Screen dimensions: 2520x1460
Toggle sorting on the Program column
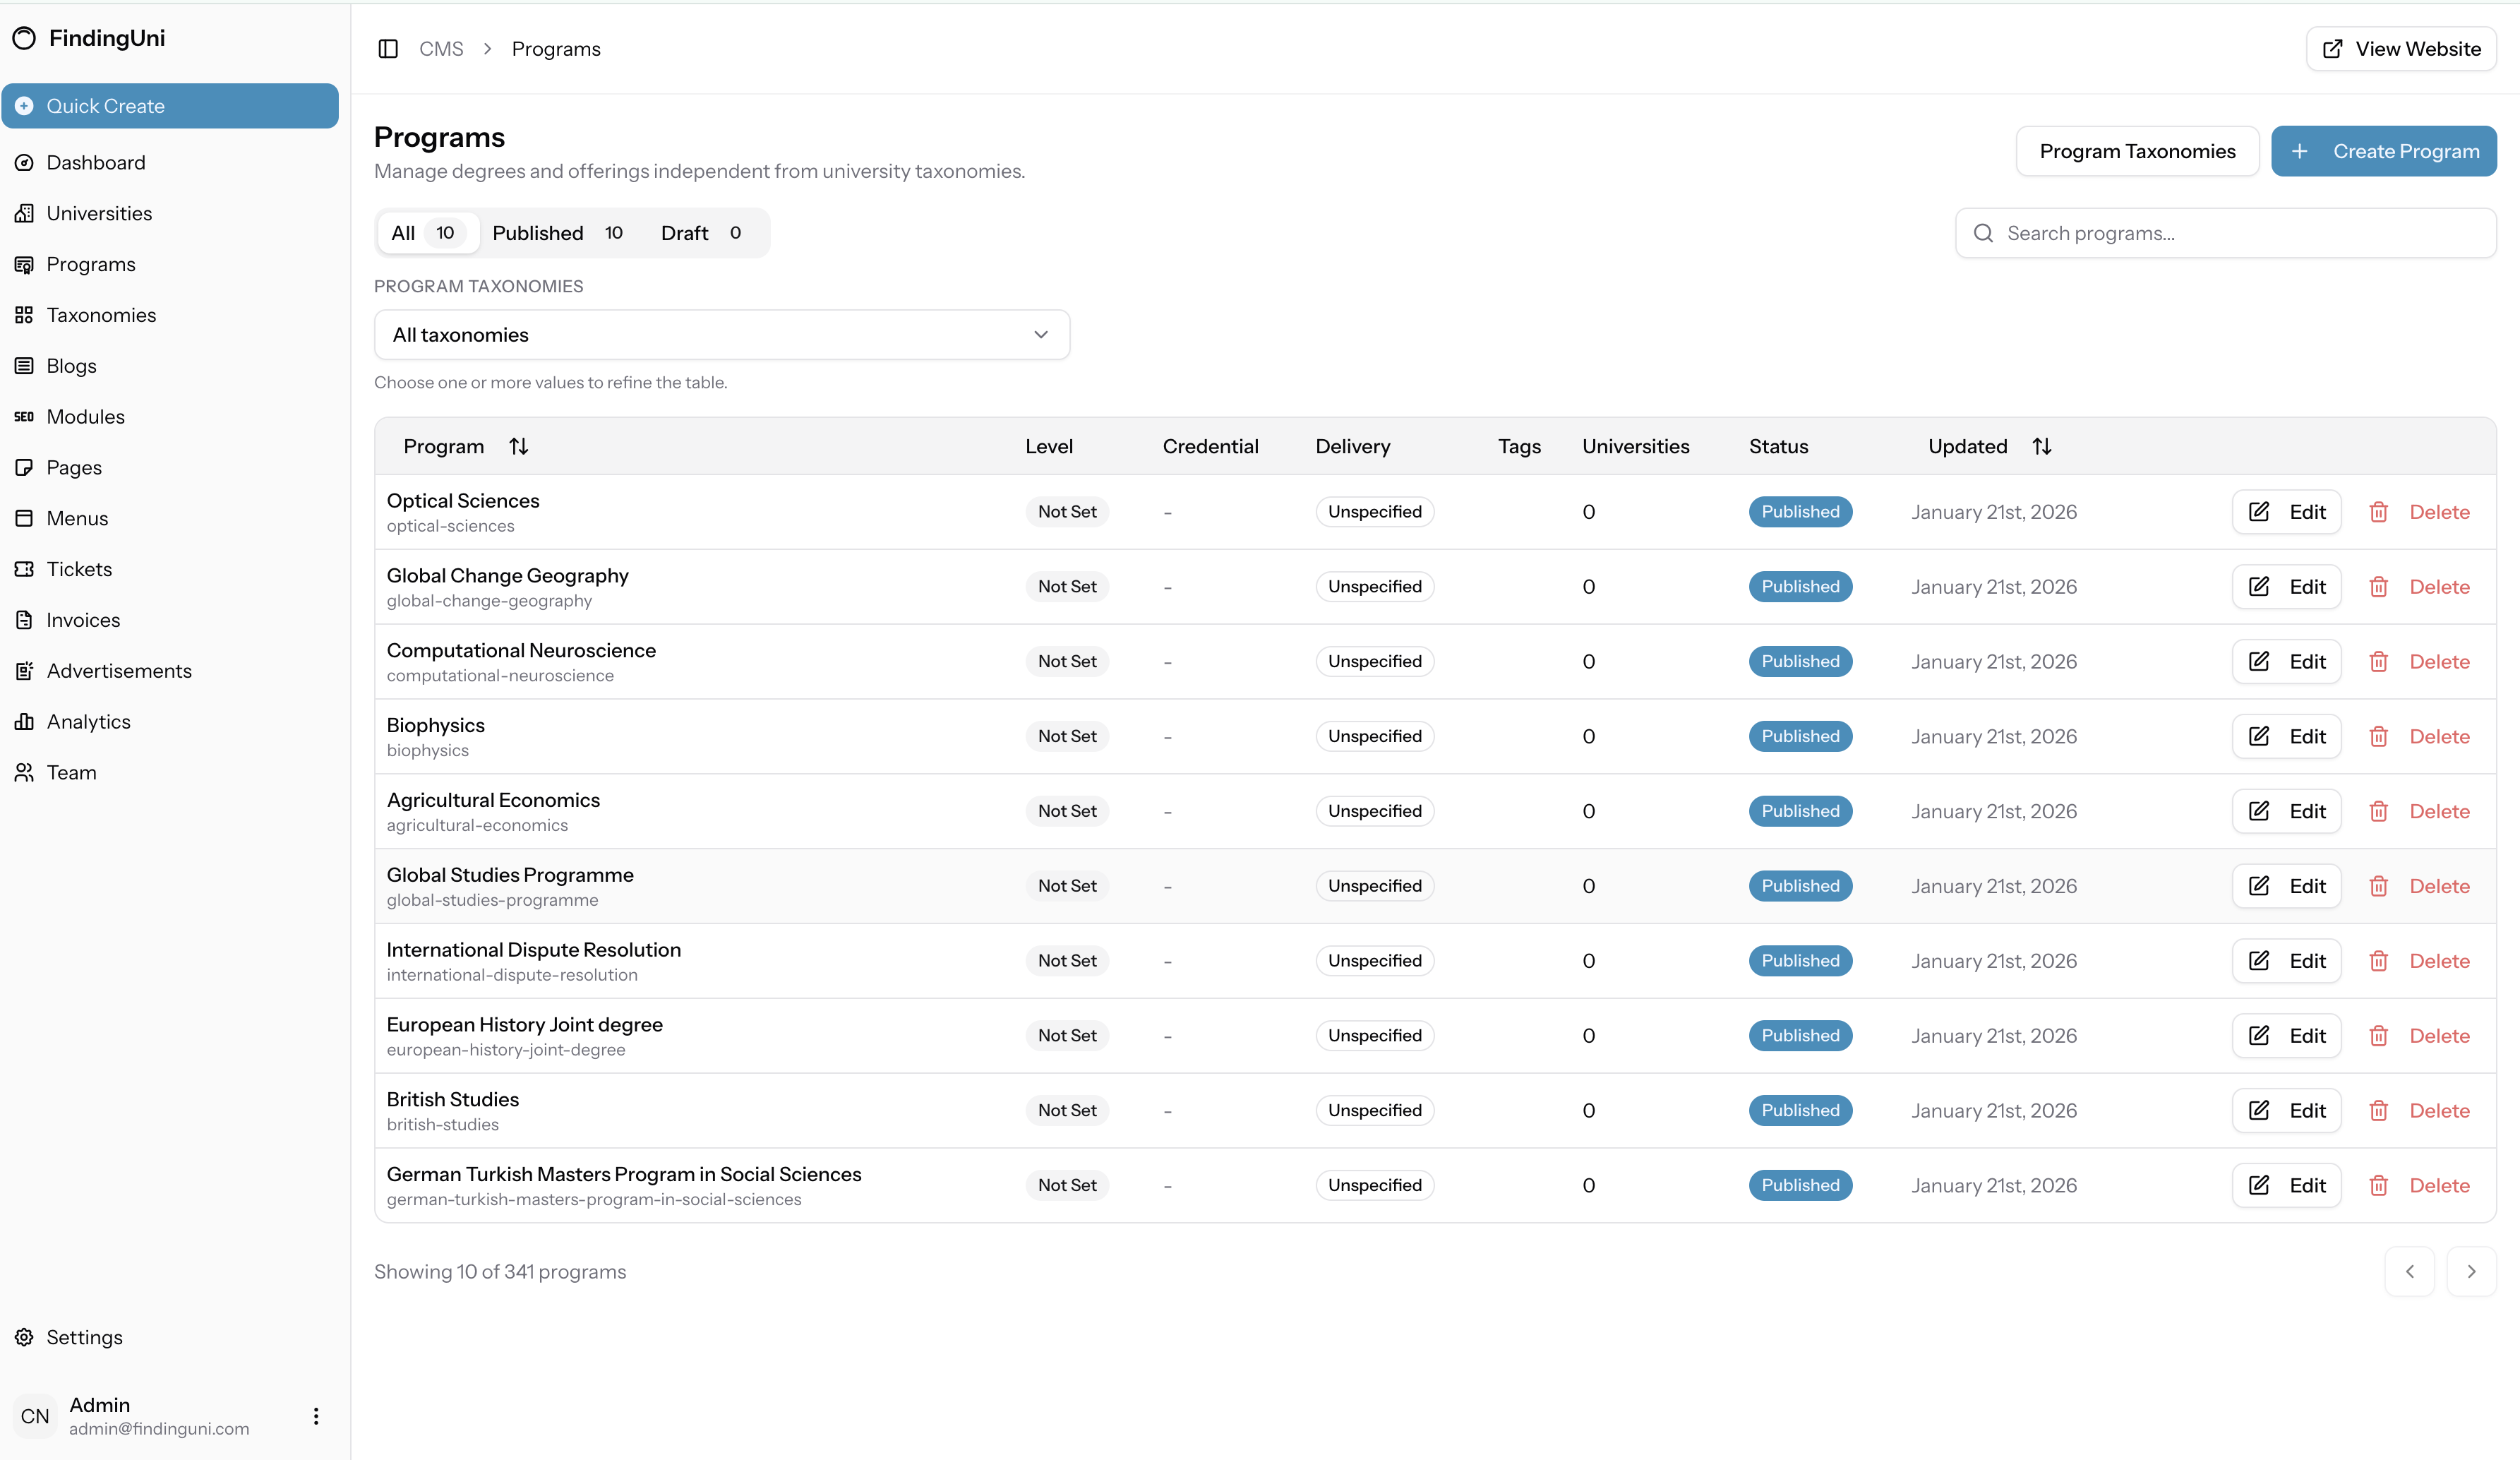pyautogui.click(x=519, y=446)
